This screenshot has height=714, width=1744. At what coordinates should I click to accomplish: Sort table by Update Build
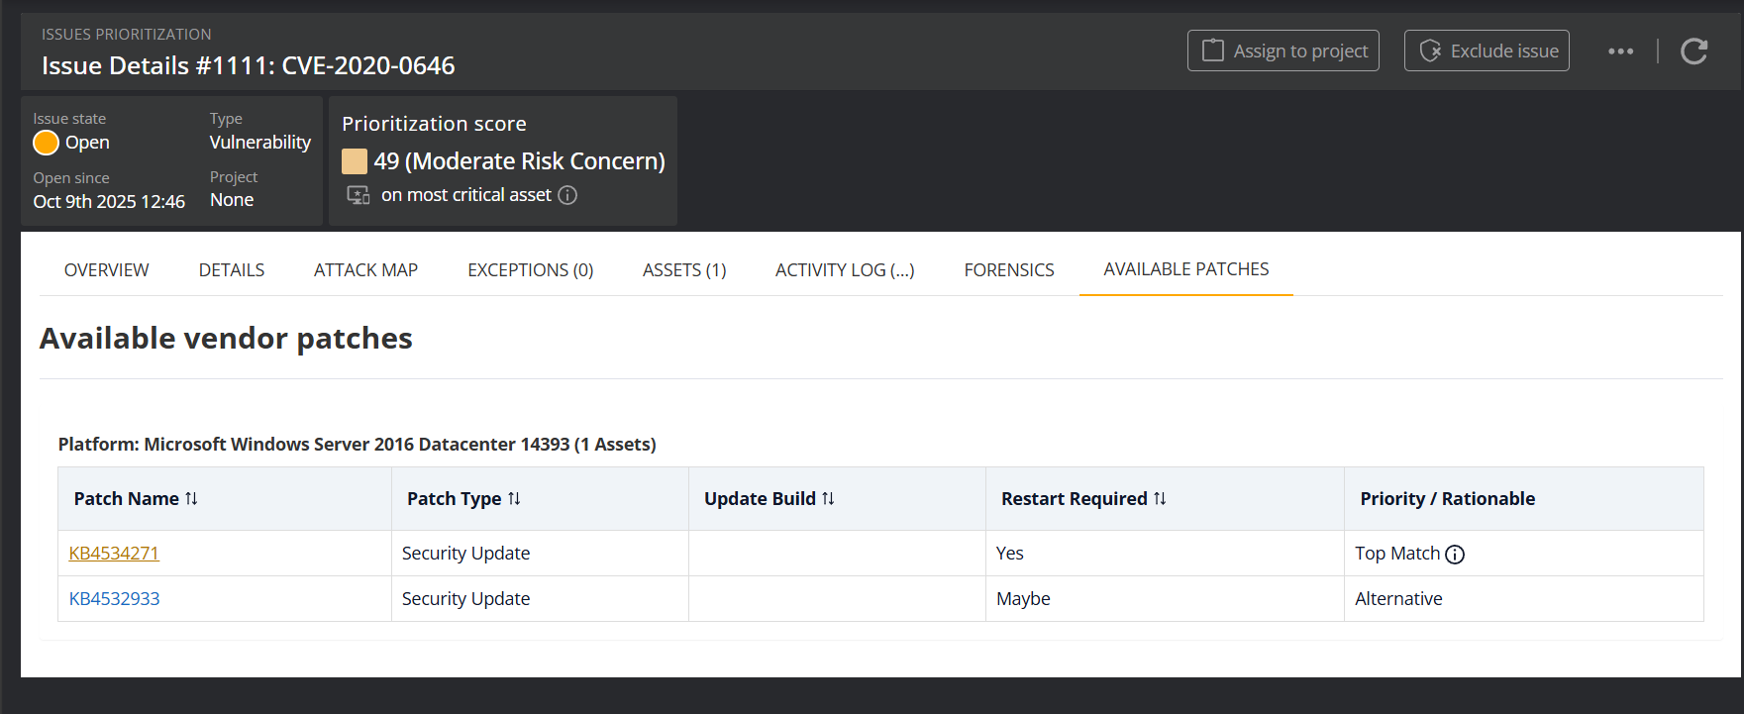[828, 499]
